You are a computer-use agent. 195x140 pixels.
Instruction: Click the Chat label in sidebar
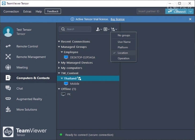click(x=20, y=88)
